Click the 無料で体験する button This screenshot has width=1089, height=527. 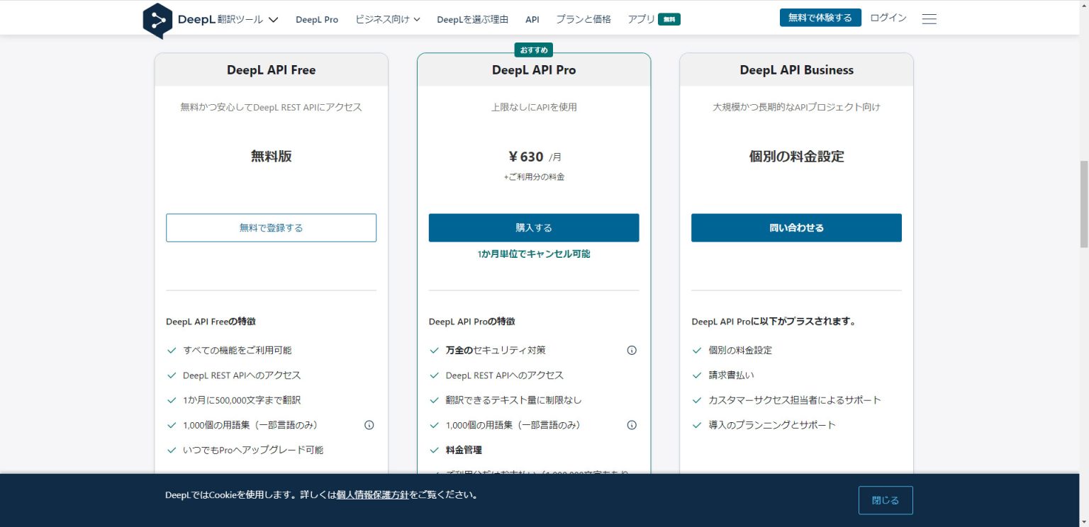pyautogui.click(x=820, y=17)
